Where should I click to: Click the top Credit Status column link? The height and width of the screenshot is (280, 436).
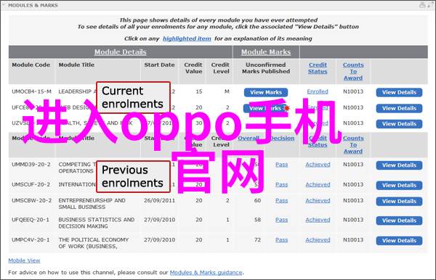[318, 68]
